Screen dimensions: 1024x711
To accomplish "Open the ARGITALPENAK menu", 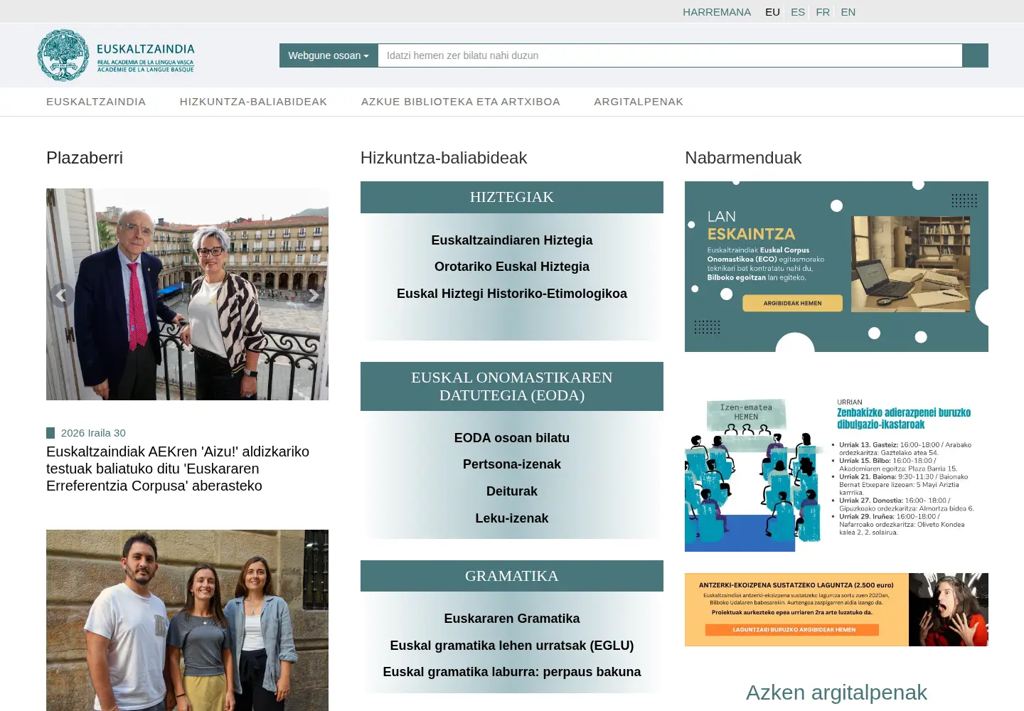I will (639, 102).
